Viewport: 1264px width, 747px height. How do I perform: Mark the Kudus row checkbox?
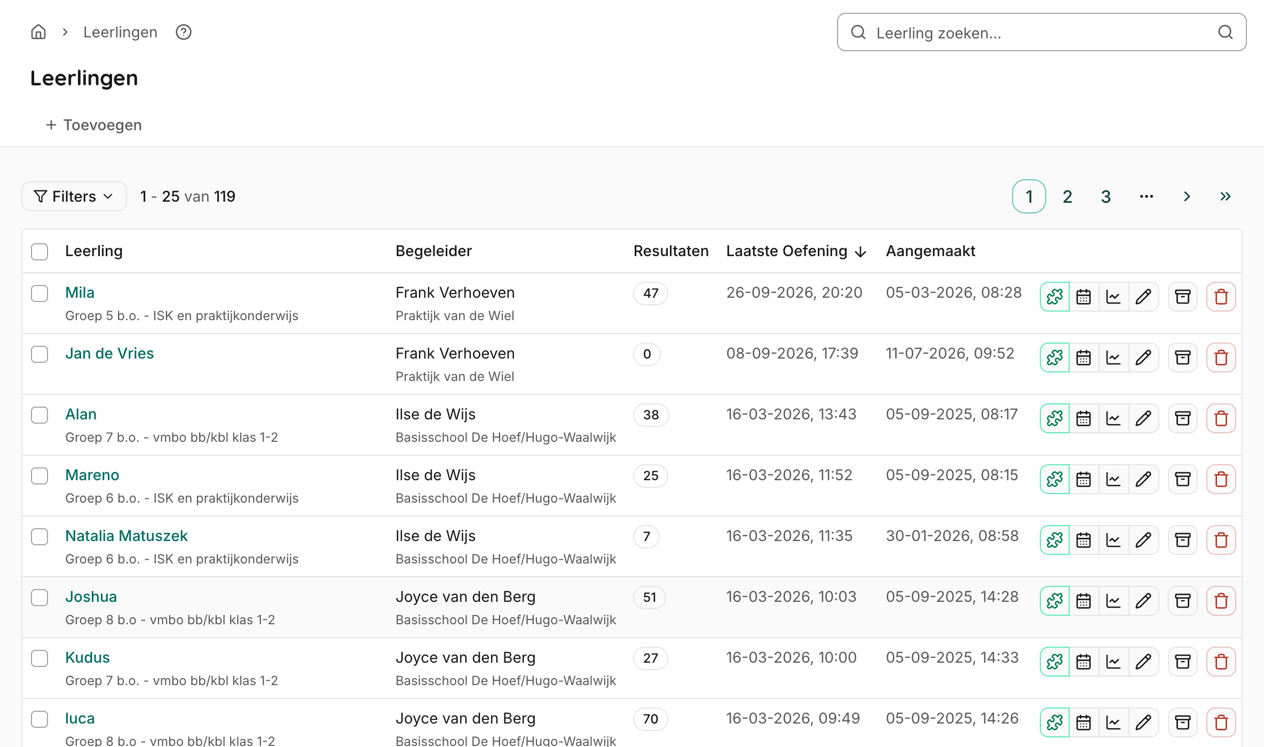[x=39, y=658]
